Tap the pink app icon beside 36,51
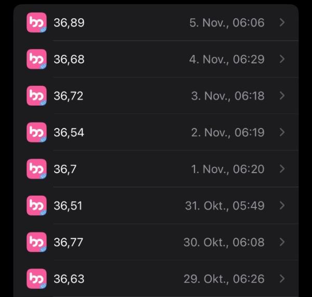Image resolution: width=312 pixels, height=297 pixels. coord(36,205)
